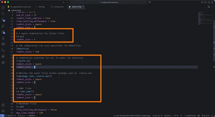The height and width of the screenshot is (117, 215).
Task: Toggle the primary side bar
Action: tap(205, 2)
